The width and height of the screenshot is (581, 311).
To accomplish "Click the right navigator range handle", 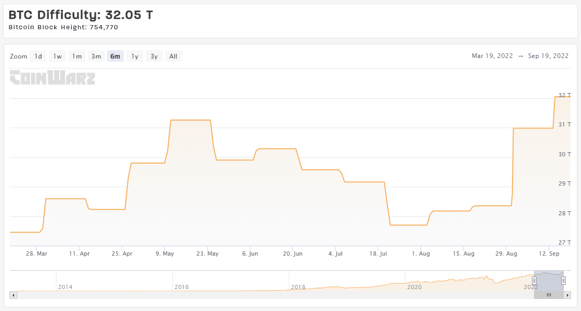I will (x=563, y=281).
